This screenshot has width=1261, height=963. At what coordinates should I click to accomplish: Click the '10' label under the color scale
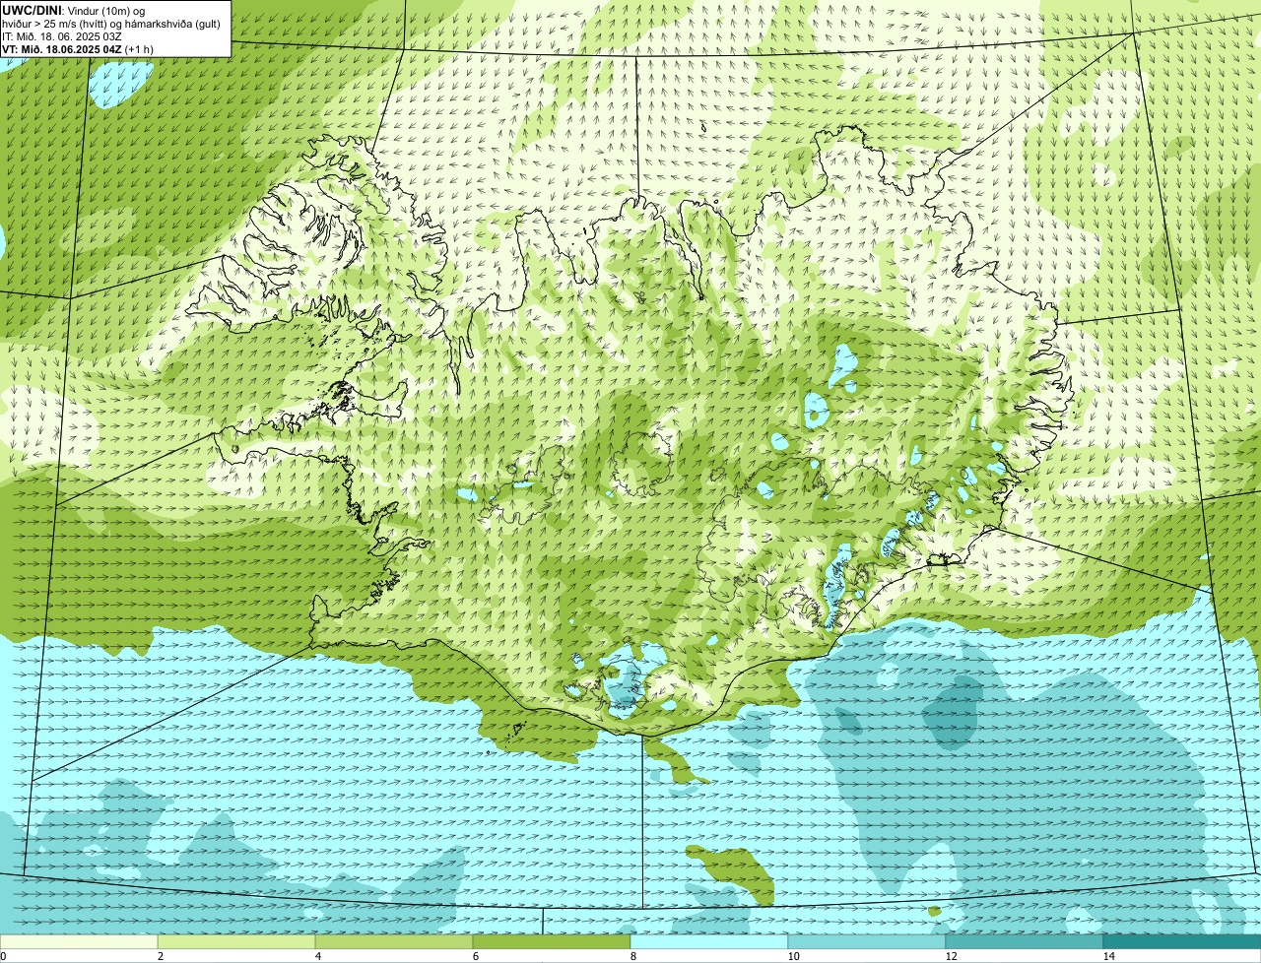pyautogui.click(x=792, y=956)
